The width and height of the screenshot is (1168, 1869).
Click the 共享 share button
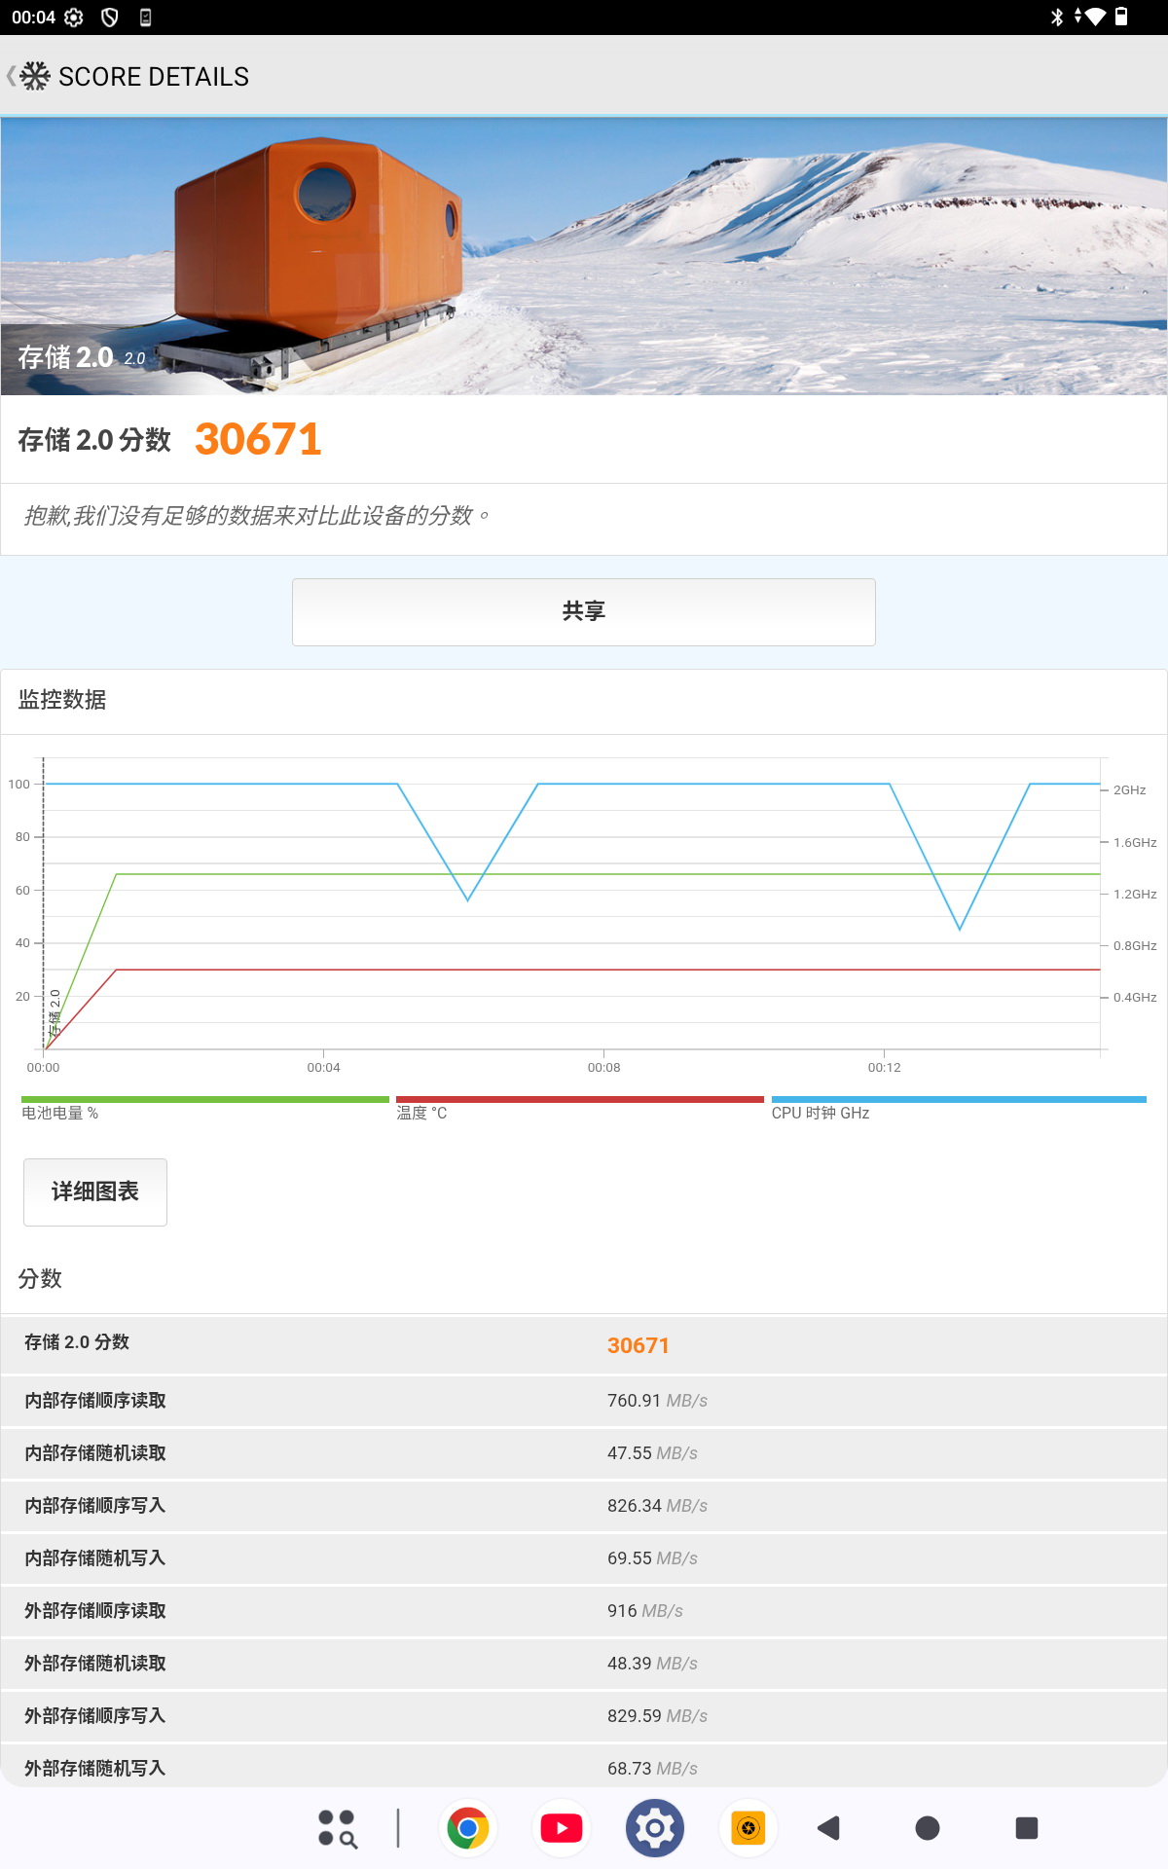pyautogui.click(x=584, y=611)
